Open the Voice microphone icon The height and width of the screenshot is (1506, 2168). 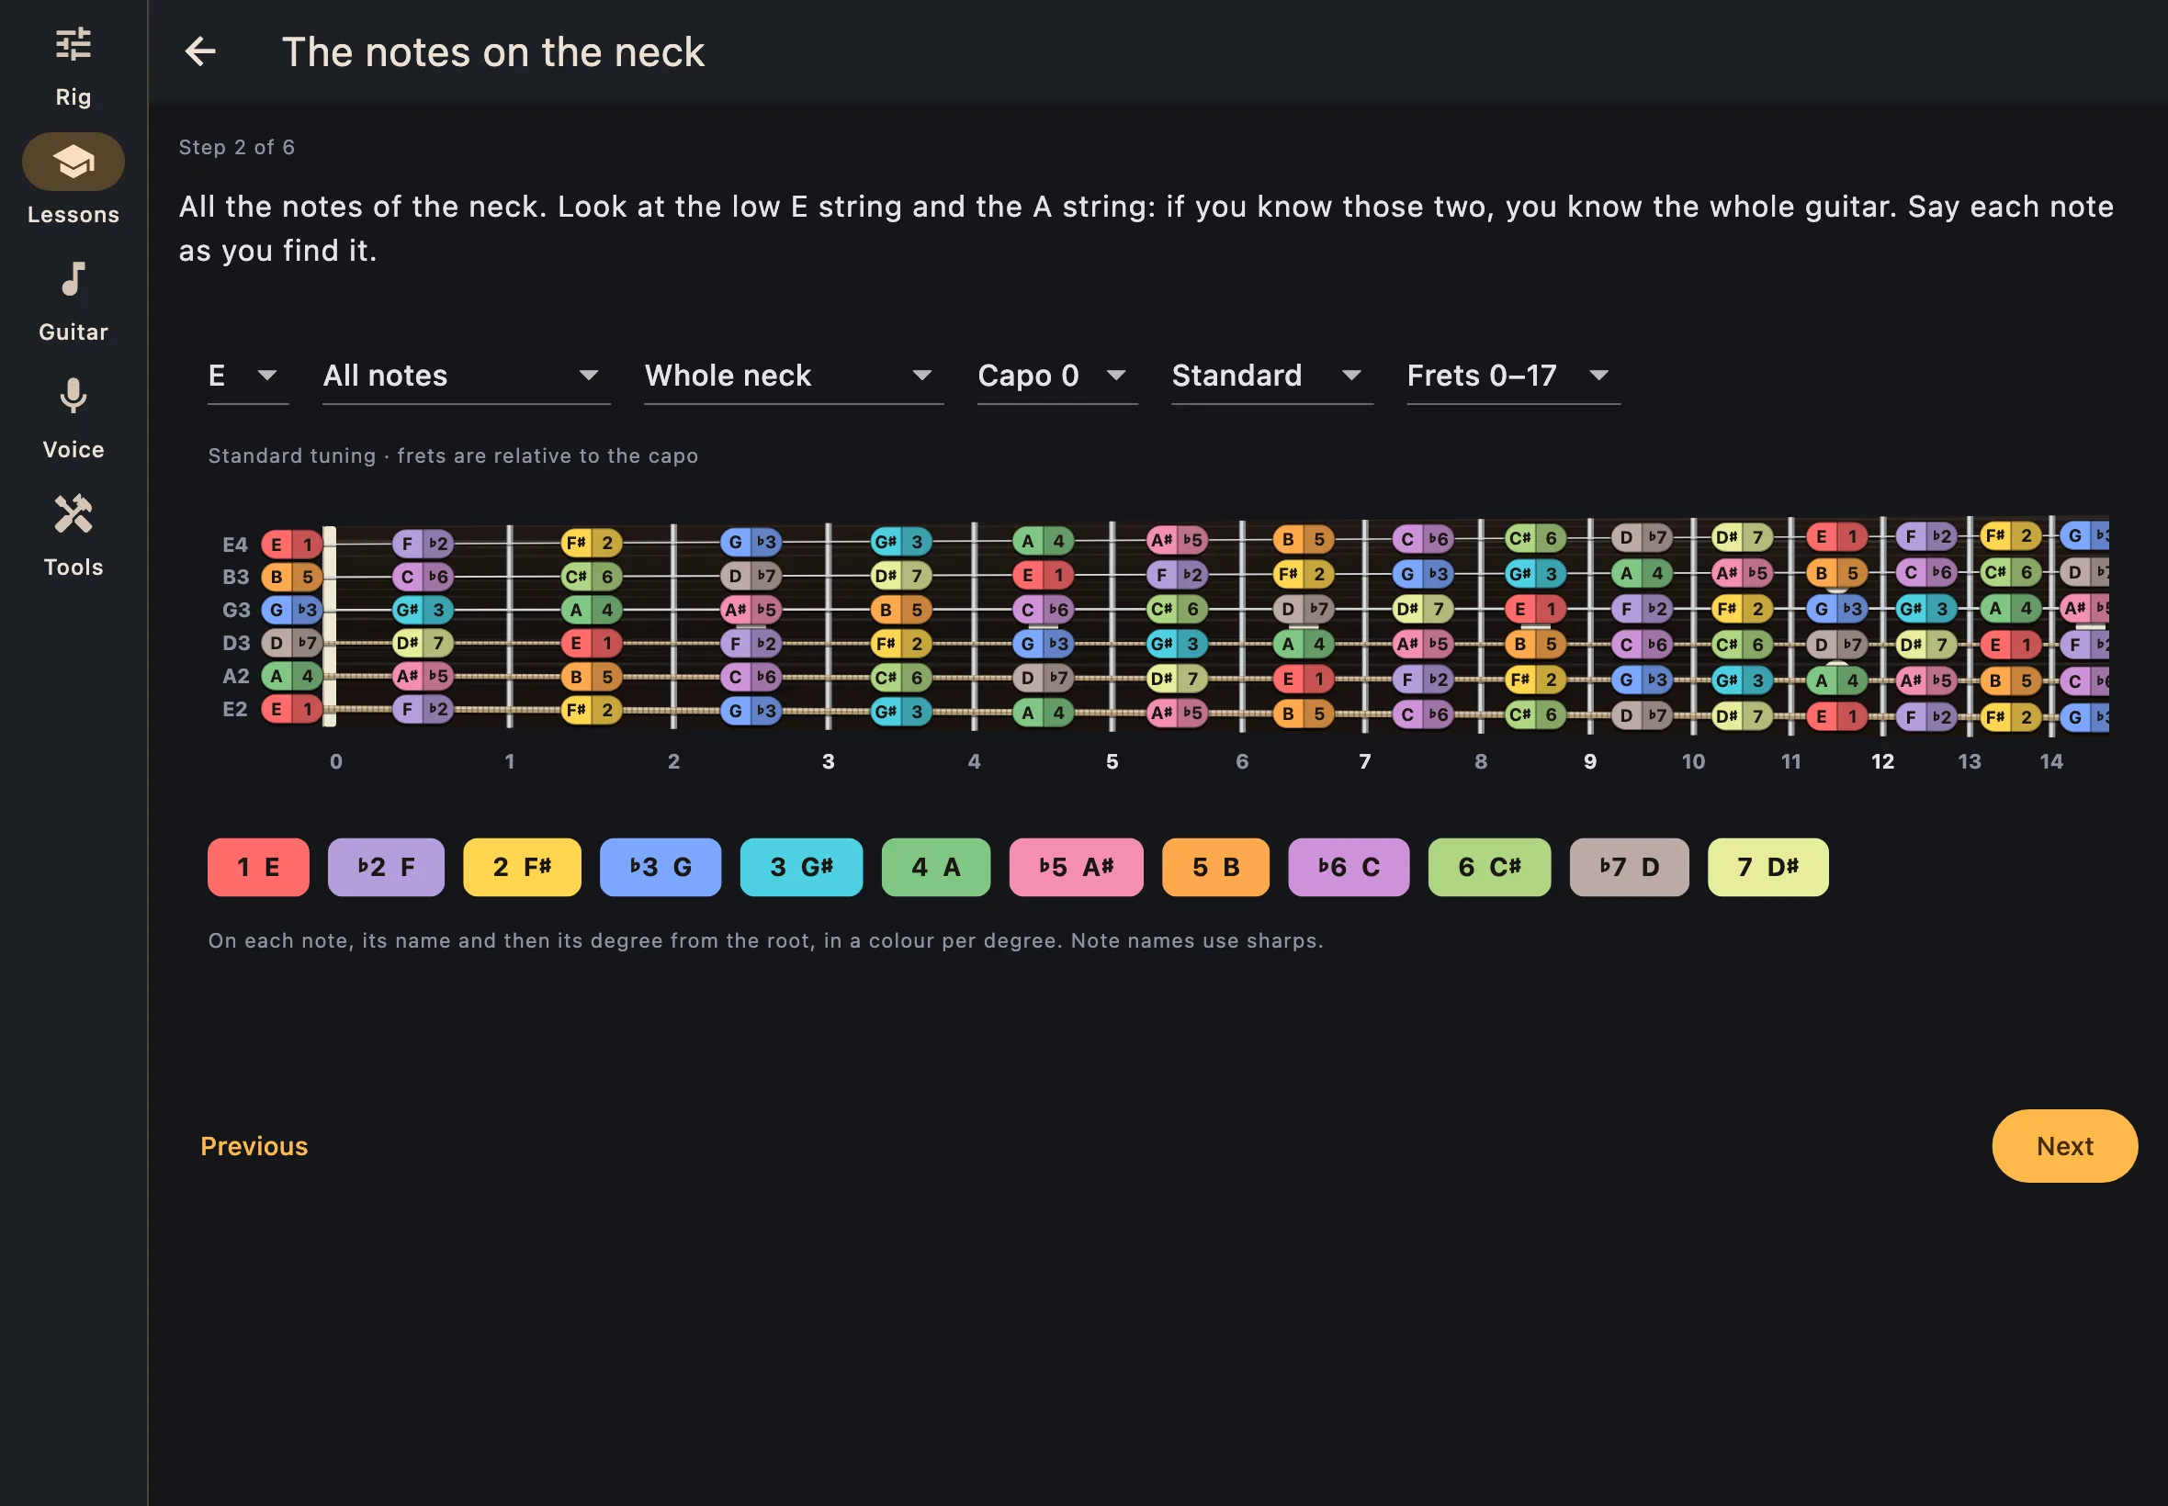[73, 397]
